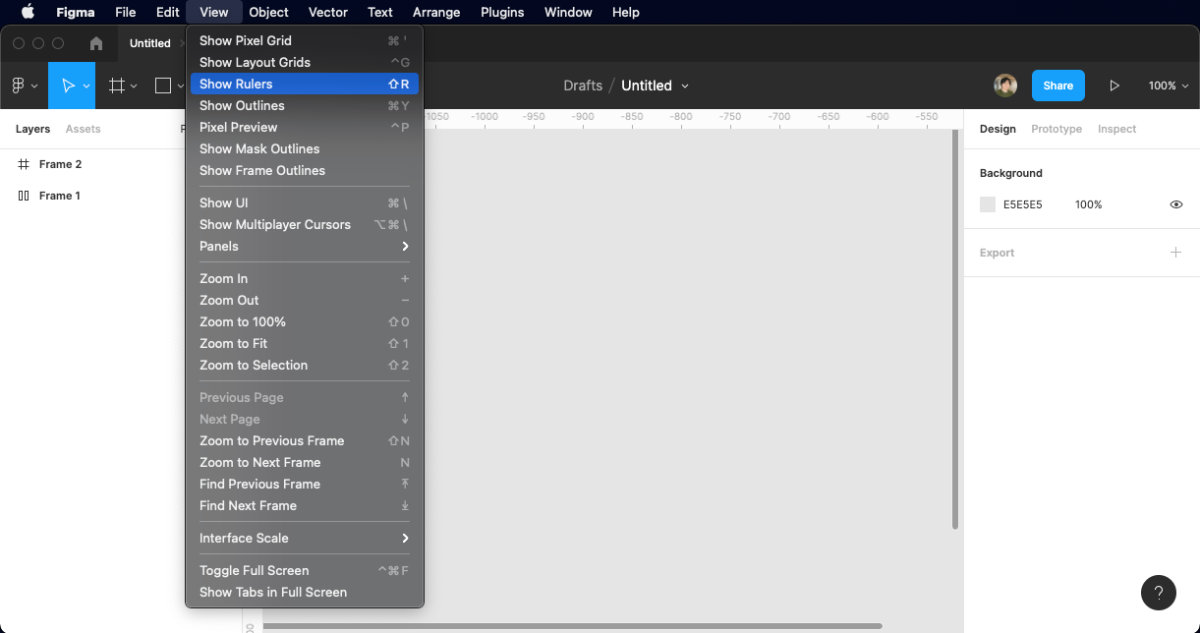Expand the Panels submenu

point(305,246)
